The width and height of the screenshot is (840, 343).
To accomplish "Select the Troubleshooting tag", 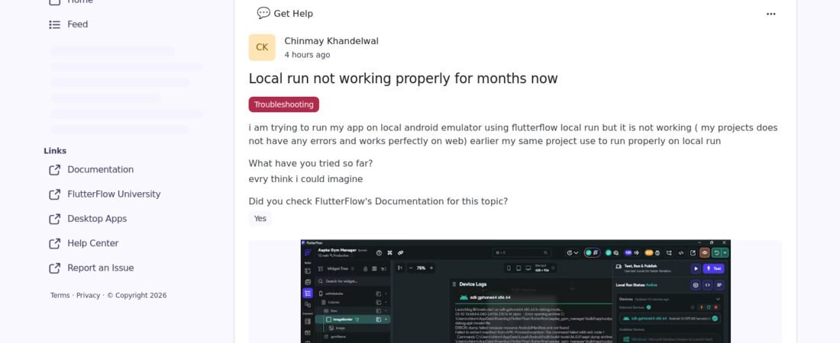I will pyautogui.click(x=283, y=104).
